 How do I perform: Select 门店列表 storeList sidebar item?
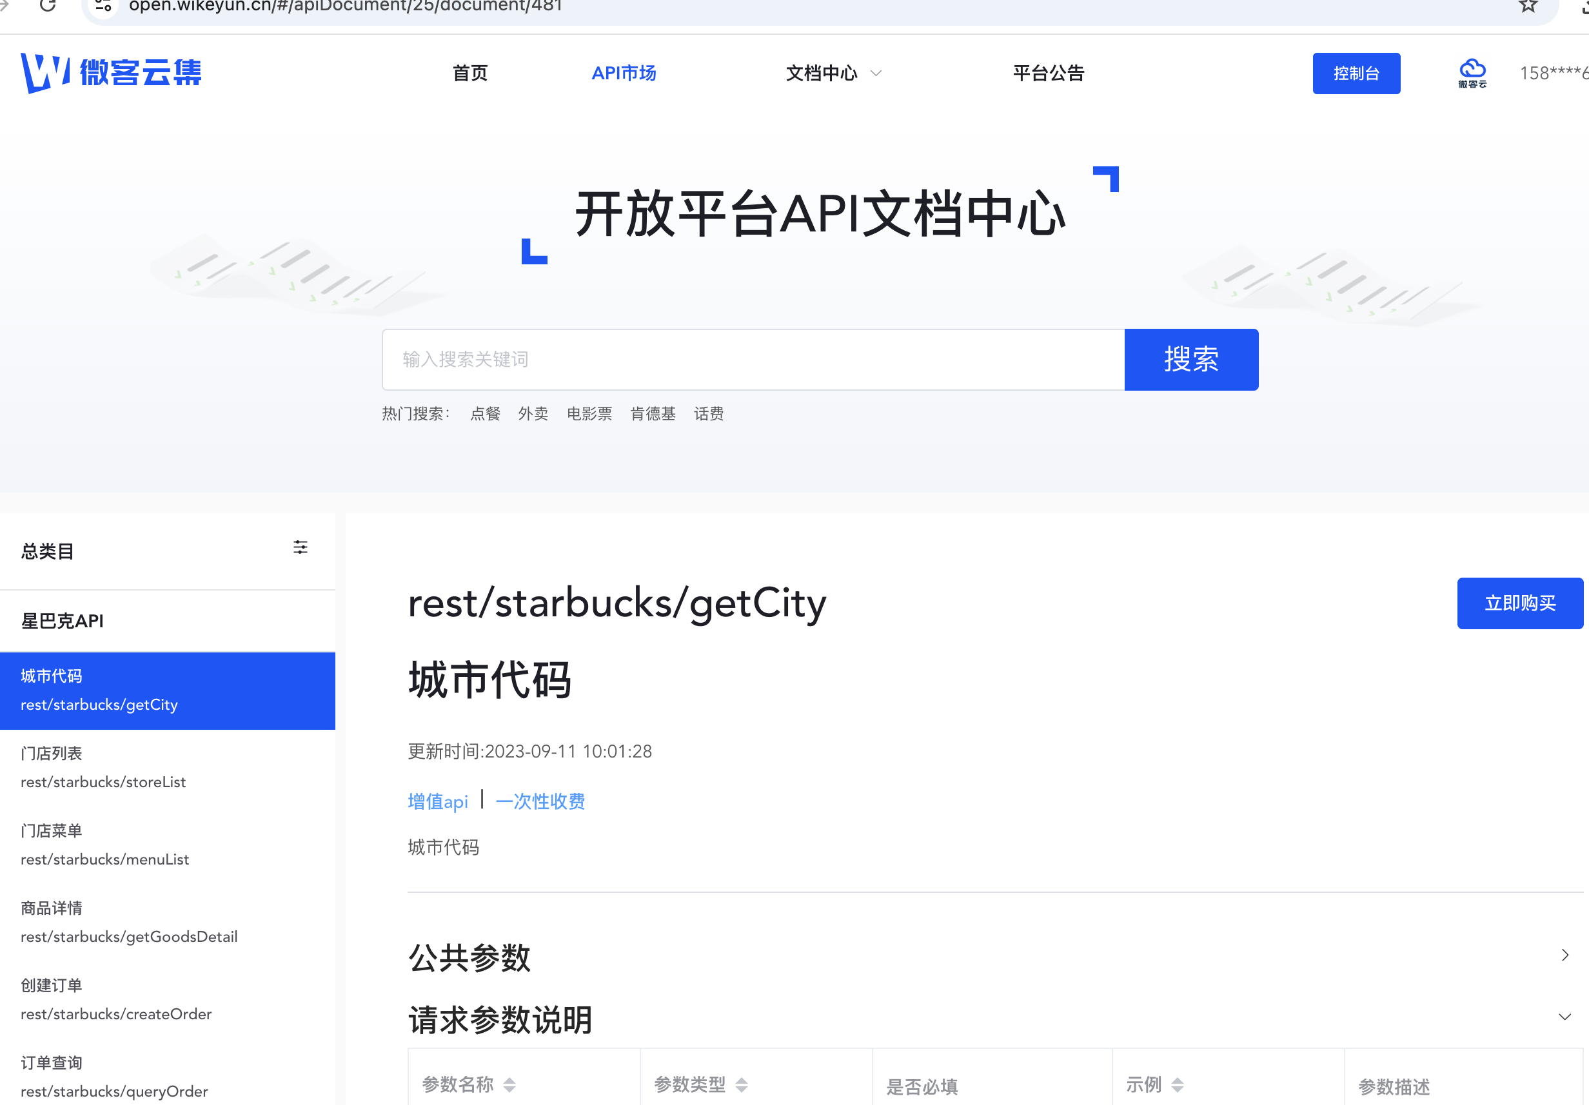pyautogui.click(x=168, y=768)
